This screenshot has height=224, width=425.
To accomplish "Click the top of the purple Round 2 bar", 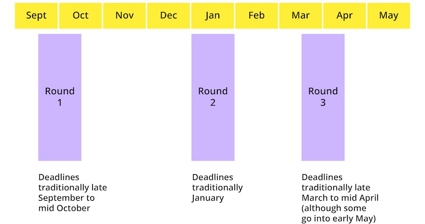I will (212, 38).
